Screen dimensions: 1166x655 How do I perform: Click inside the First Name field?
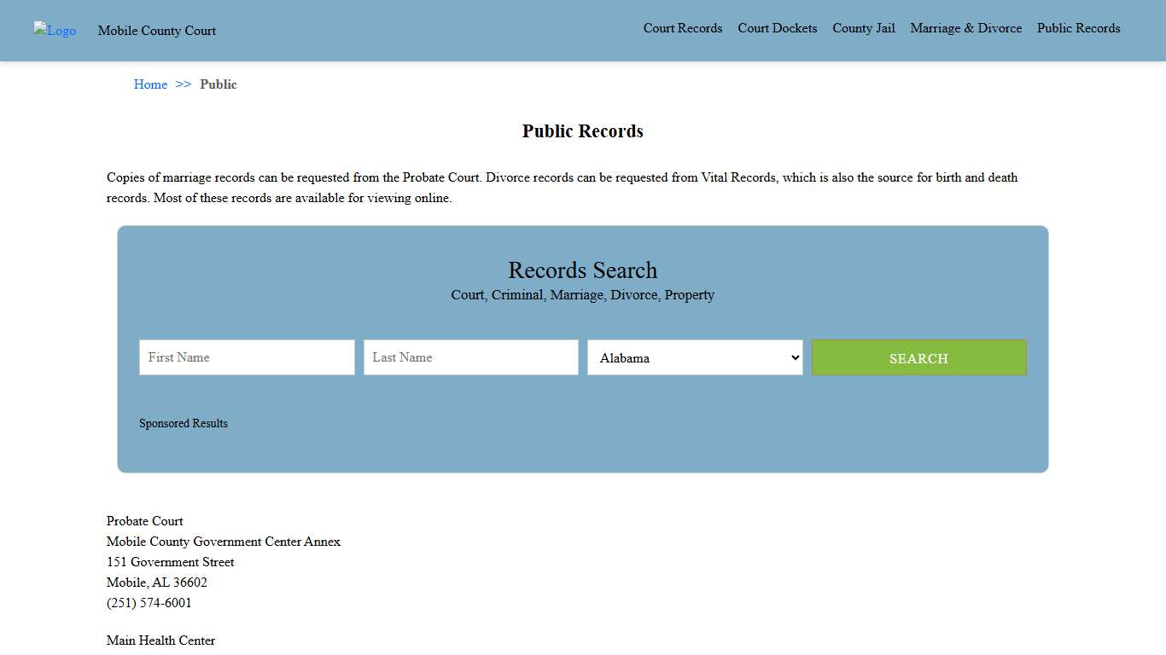[x=246, y=357]
